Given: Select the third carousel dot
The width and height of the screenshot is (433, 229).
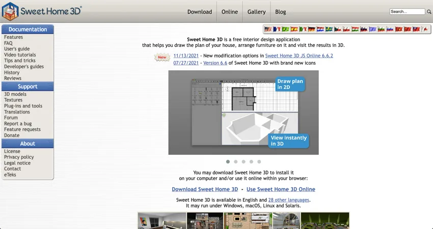Looking at the screenshot, I should click(243, 162).
